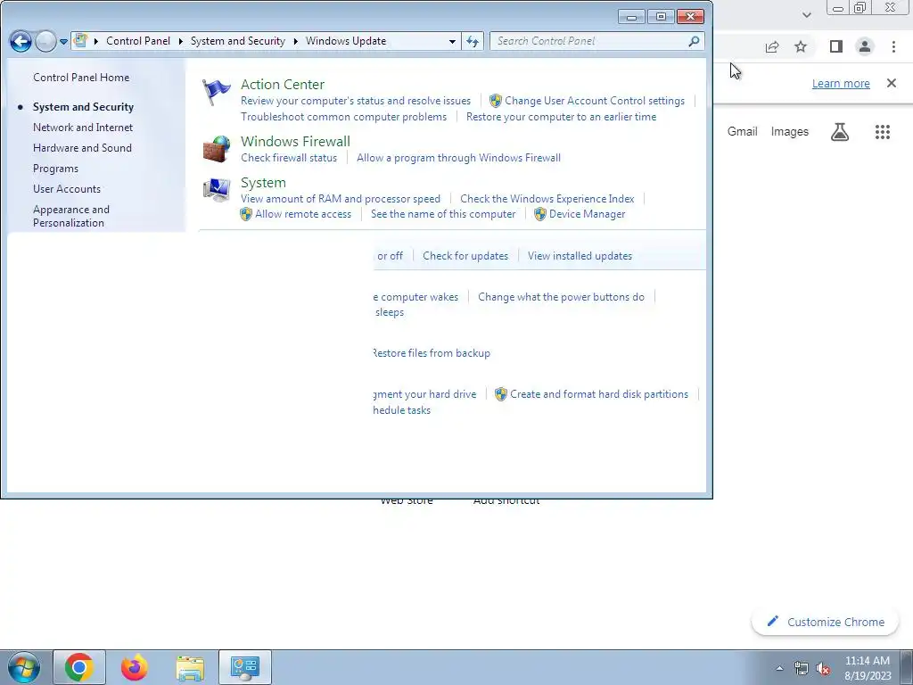Focus the Search Control Panel field

click(x=596, y=41)
